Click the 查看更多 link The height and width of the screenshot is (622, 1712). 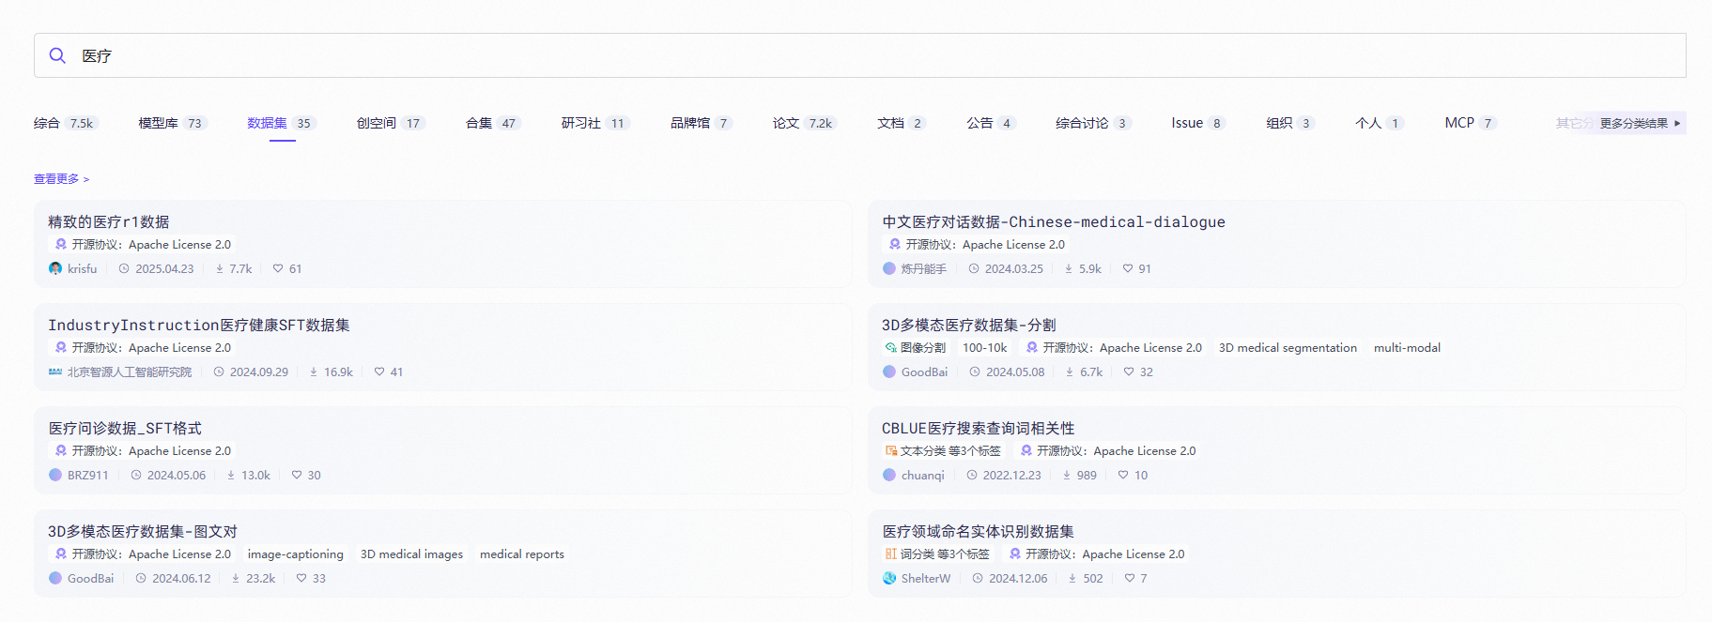(61, 178)
